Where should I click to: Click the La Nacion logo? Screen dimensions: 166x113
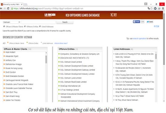point(50,15)
